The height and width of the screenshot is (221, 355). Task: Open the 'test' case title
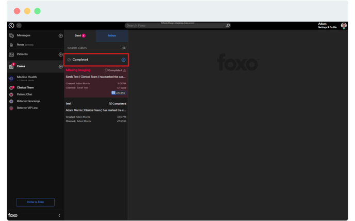click(69, 103)
